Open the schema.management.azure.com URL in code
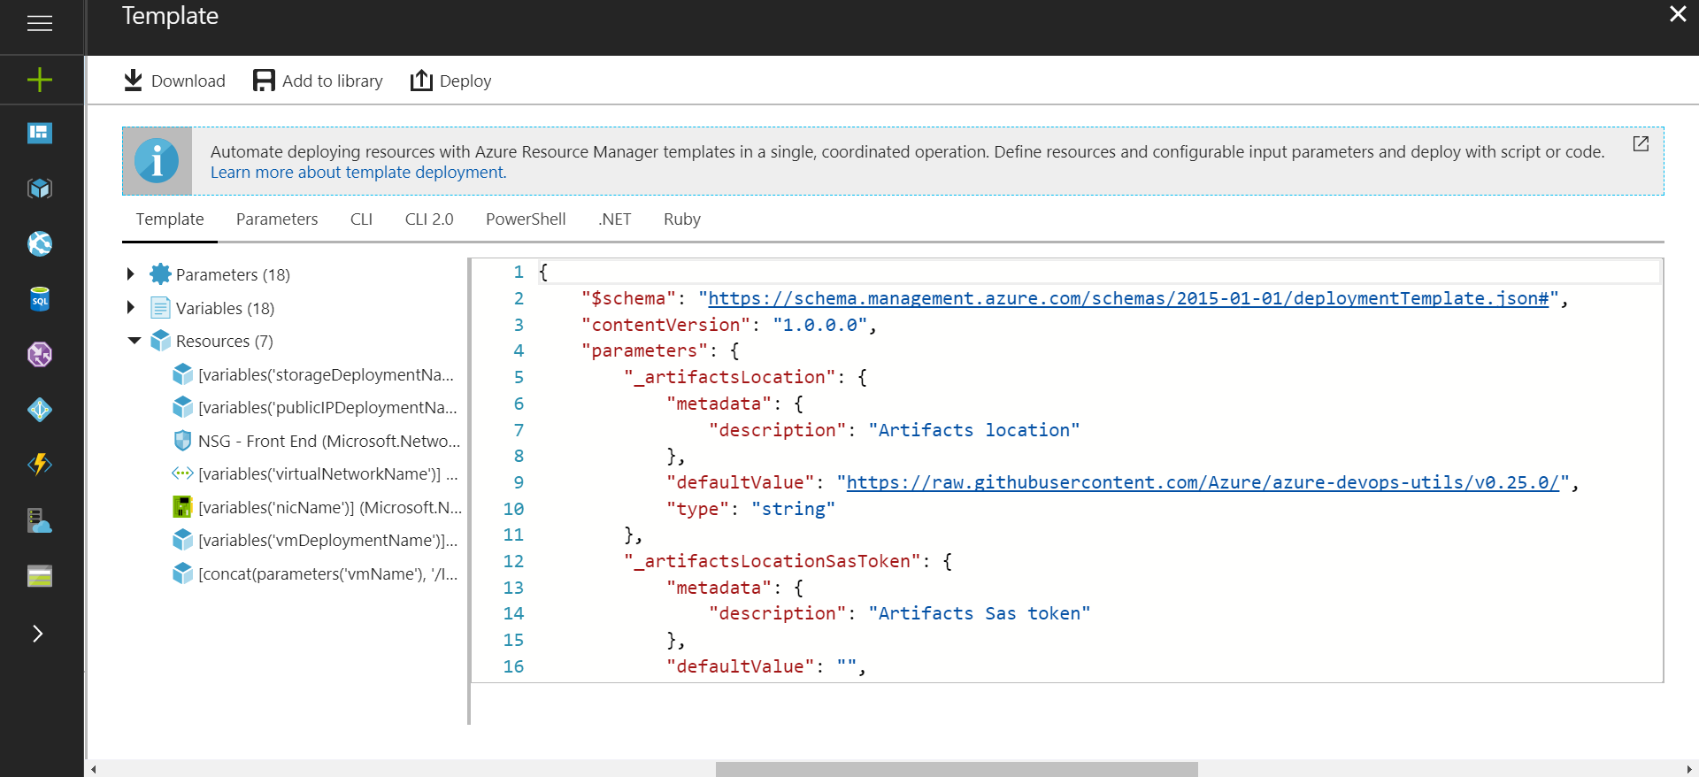 1128,299
